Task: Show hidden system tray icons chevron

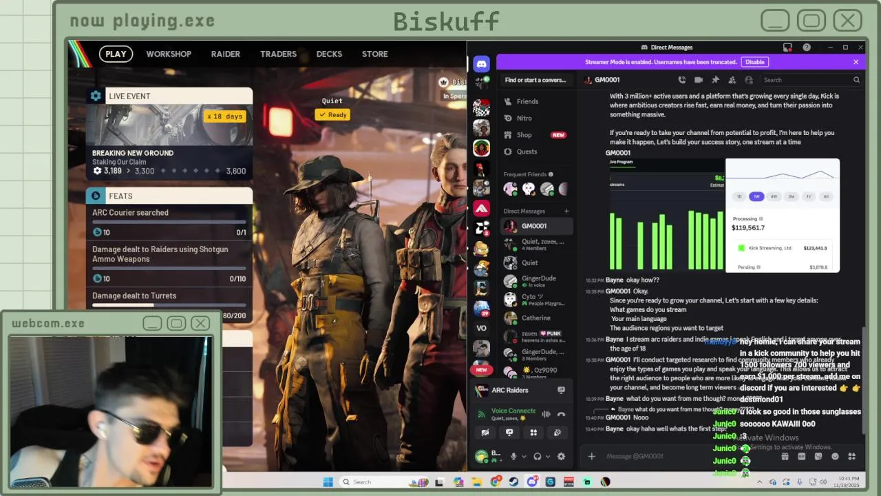Action: tap(761, 482)
